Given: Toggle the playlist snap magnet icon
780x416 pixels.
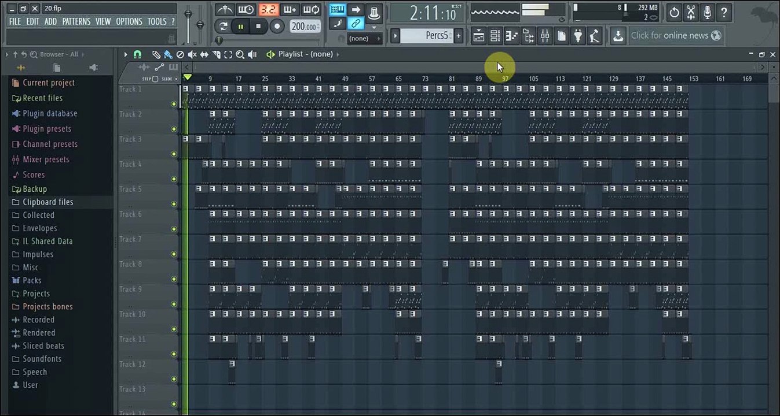Looking at the screenshot, I should coord(137,54).
